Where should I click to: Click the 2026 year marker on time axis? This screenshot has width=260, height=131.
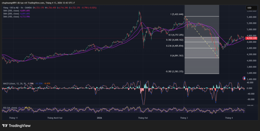(x=99, y=118)
